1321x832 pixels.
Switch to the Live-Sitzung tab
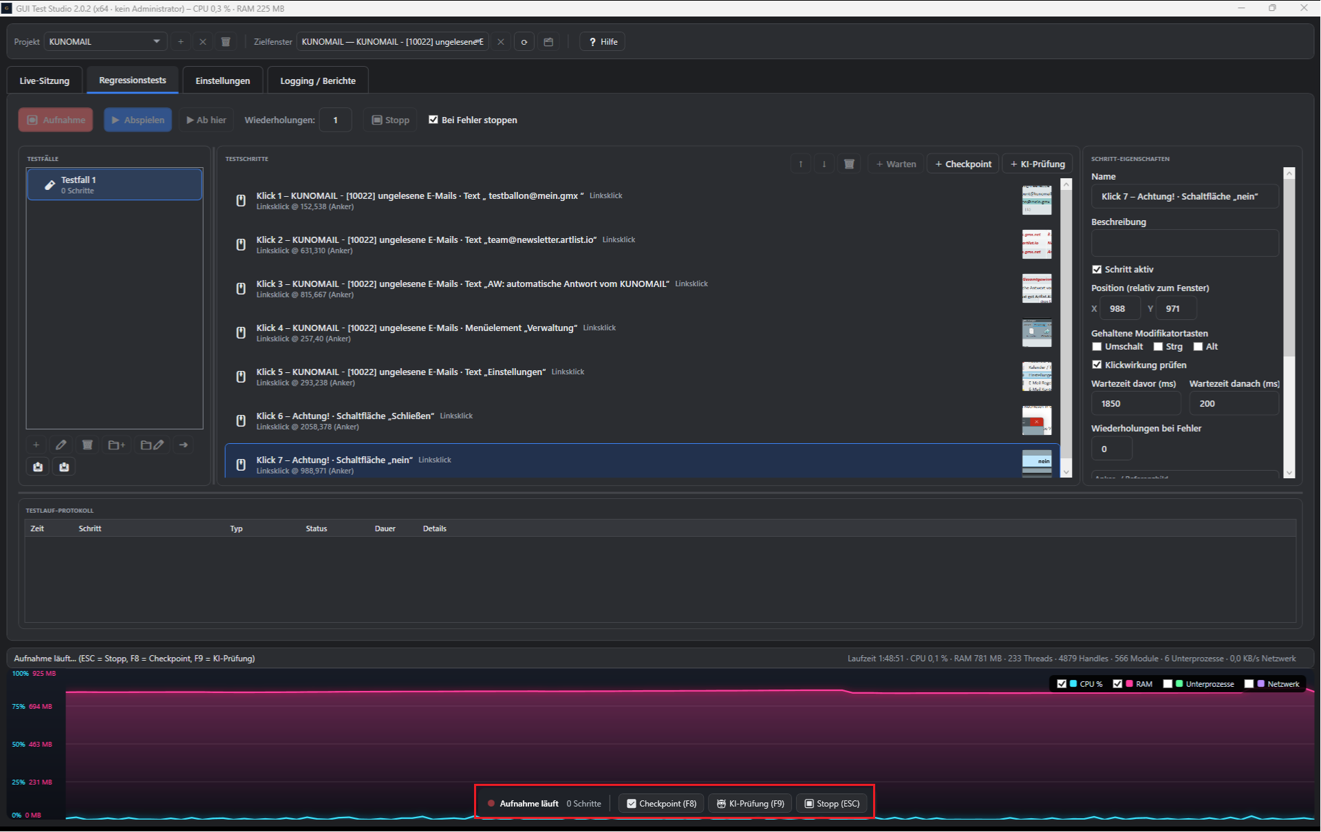point(45,81)
